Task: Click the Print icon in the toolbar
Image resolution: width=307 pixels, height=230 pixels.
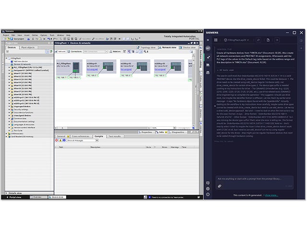Action: (x=28, y=39)
